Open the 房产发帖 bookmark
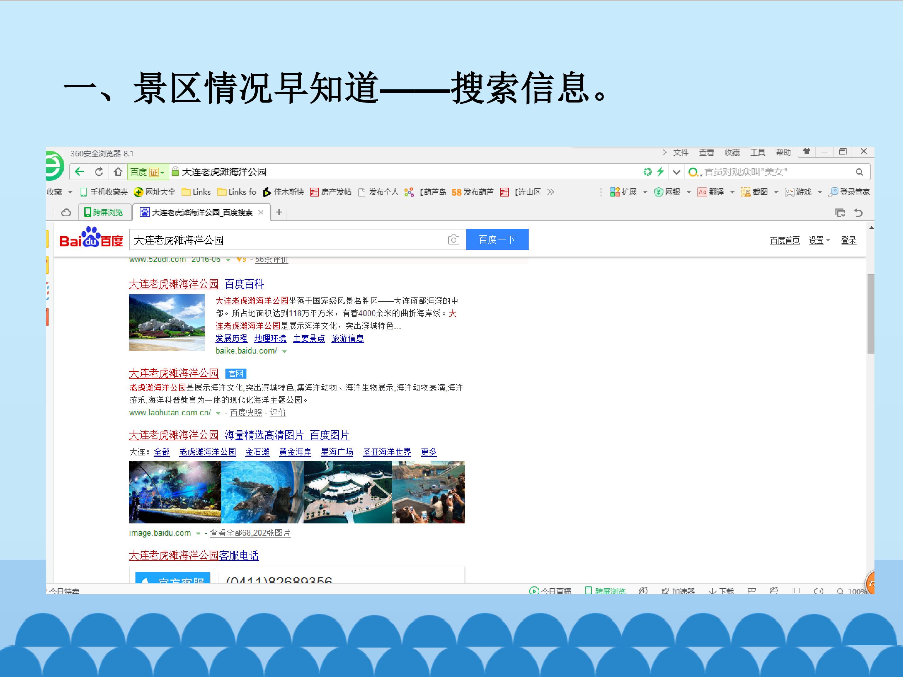 pyautogui.click(x=331, y=192)
